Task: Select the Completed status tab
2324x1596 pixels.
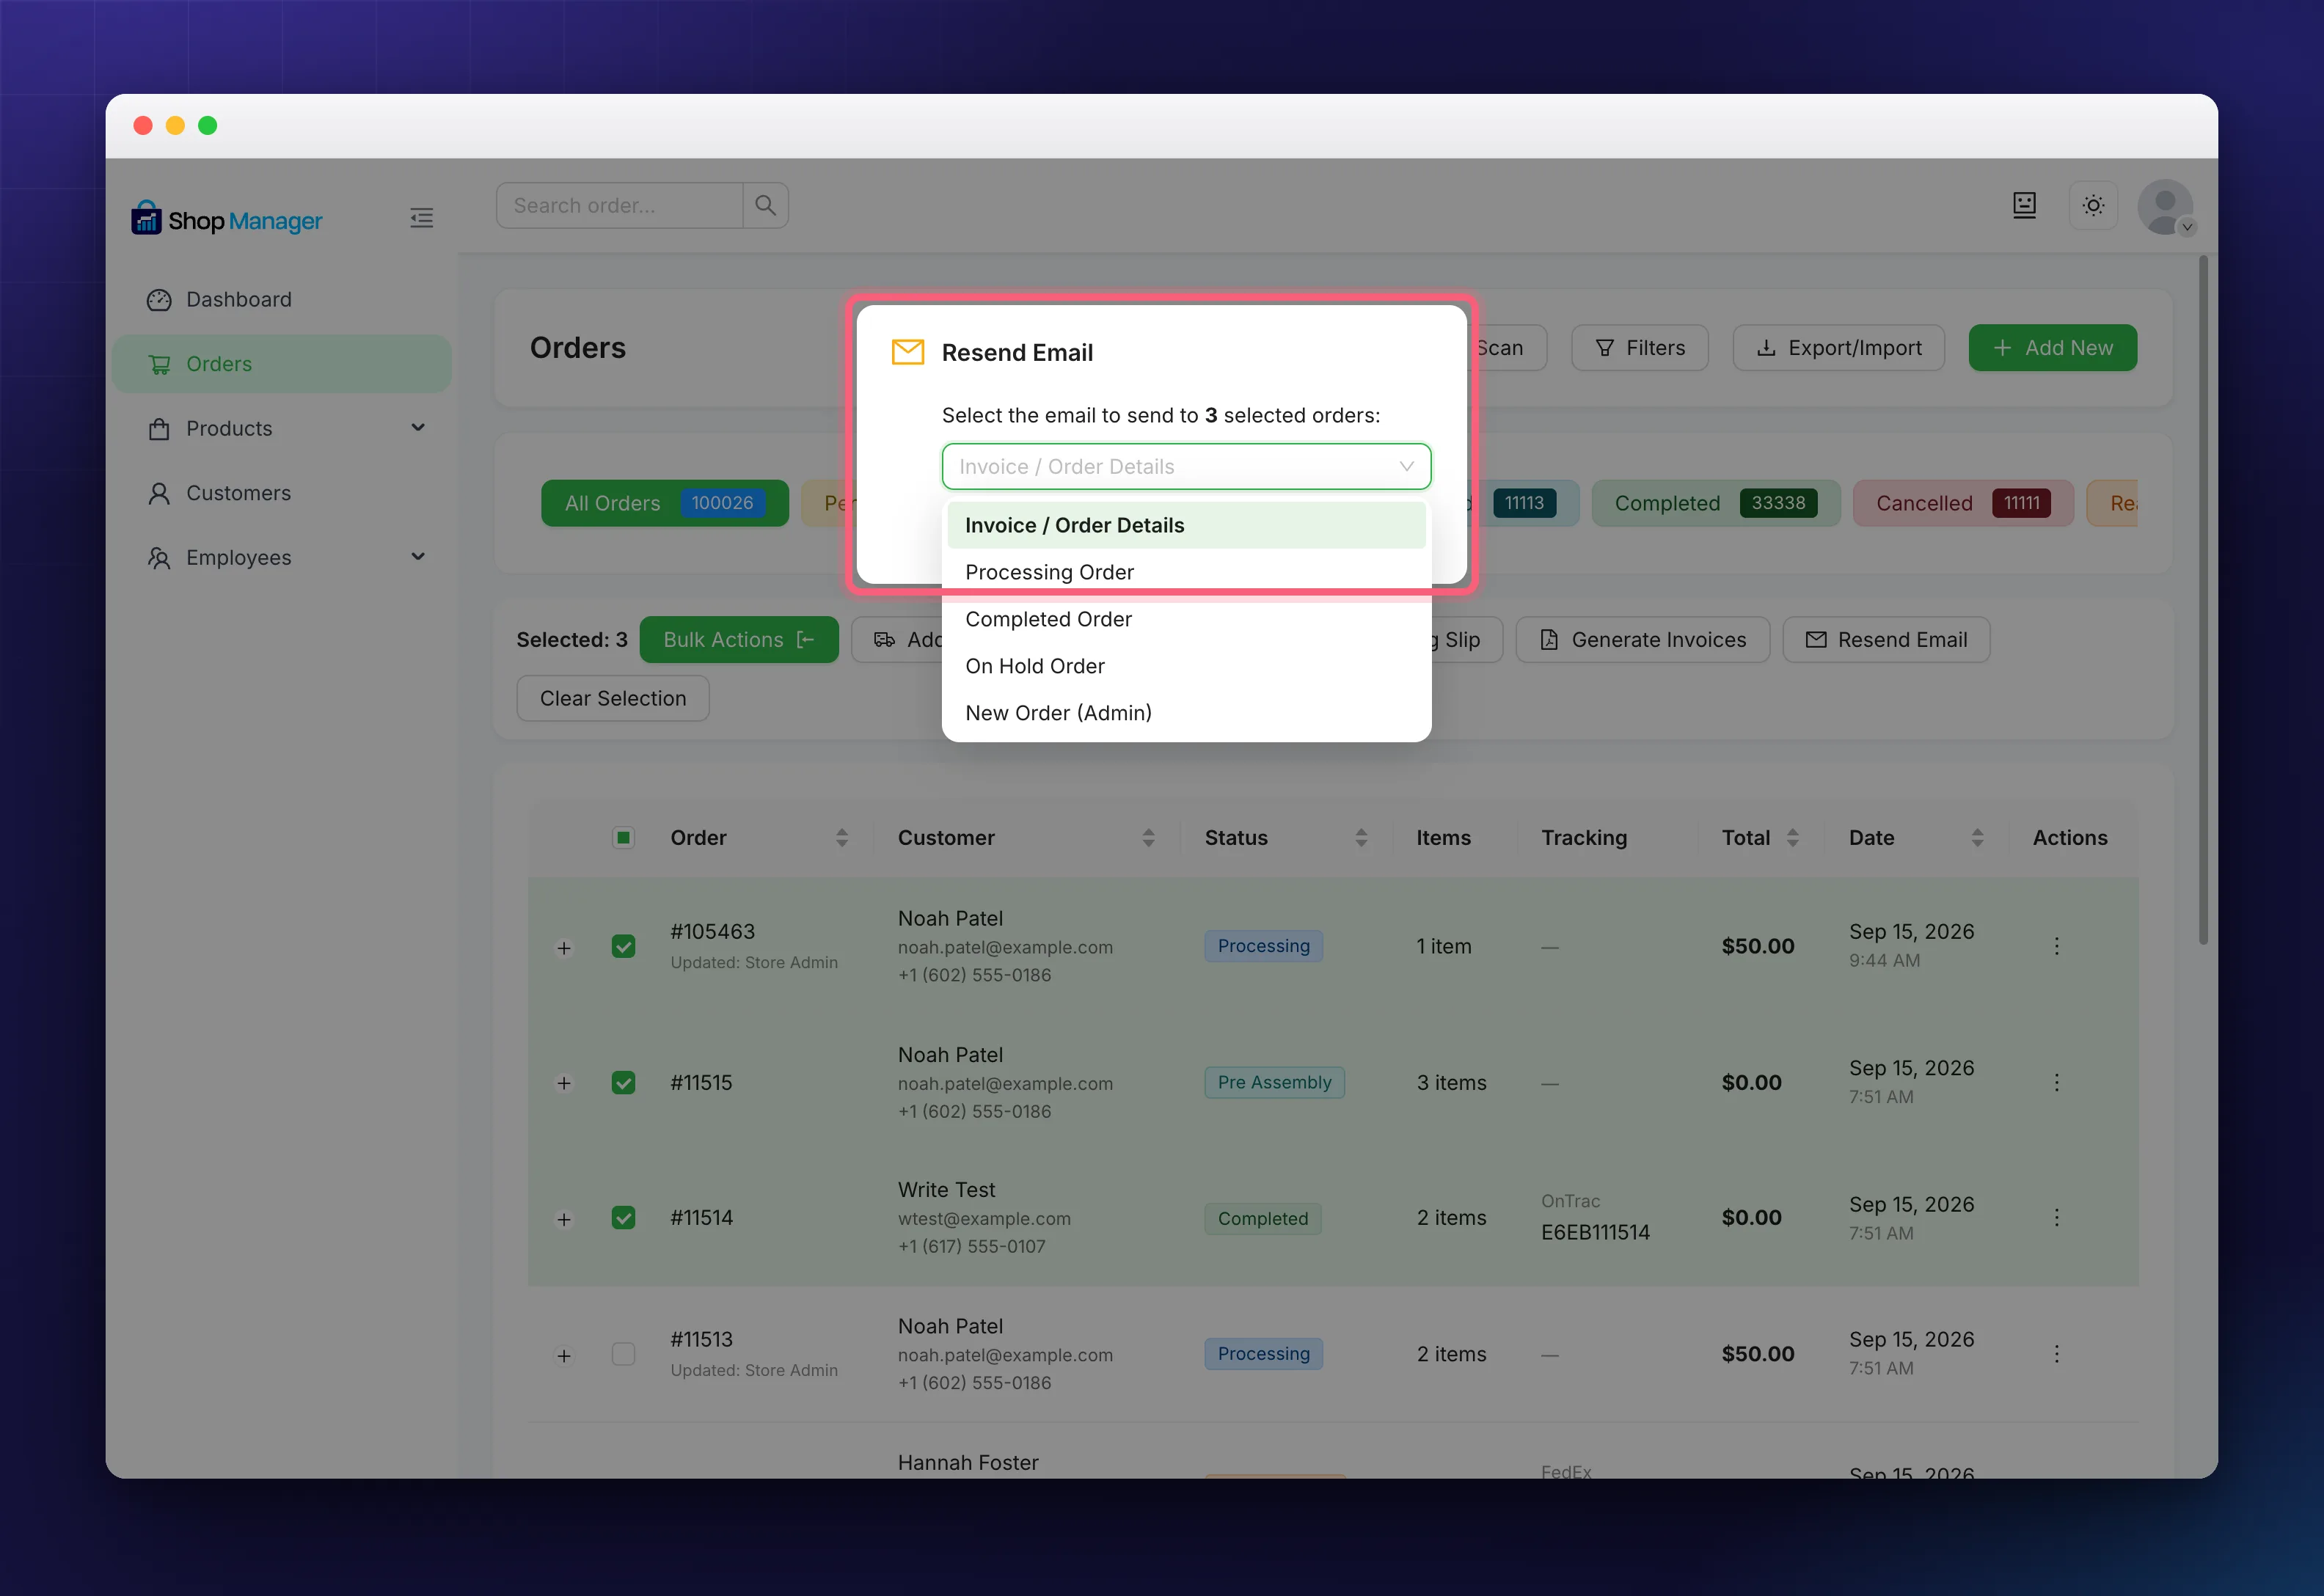Action: point(1716,503)
